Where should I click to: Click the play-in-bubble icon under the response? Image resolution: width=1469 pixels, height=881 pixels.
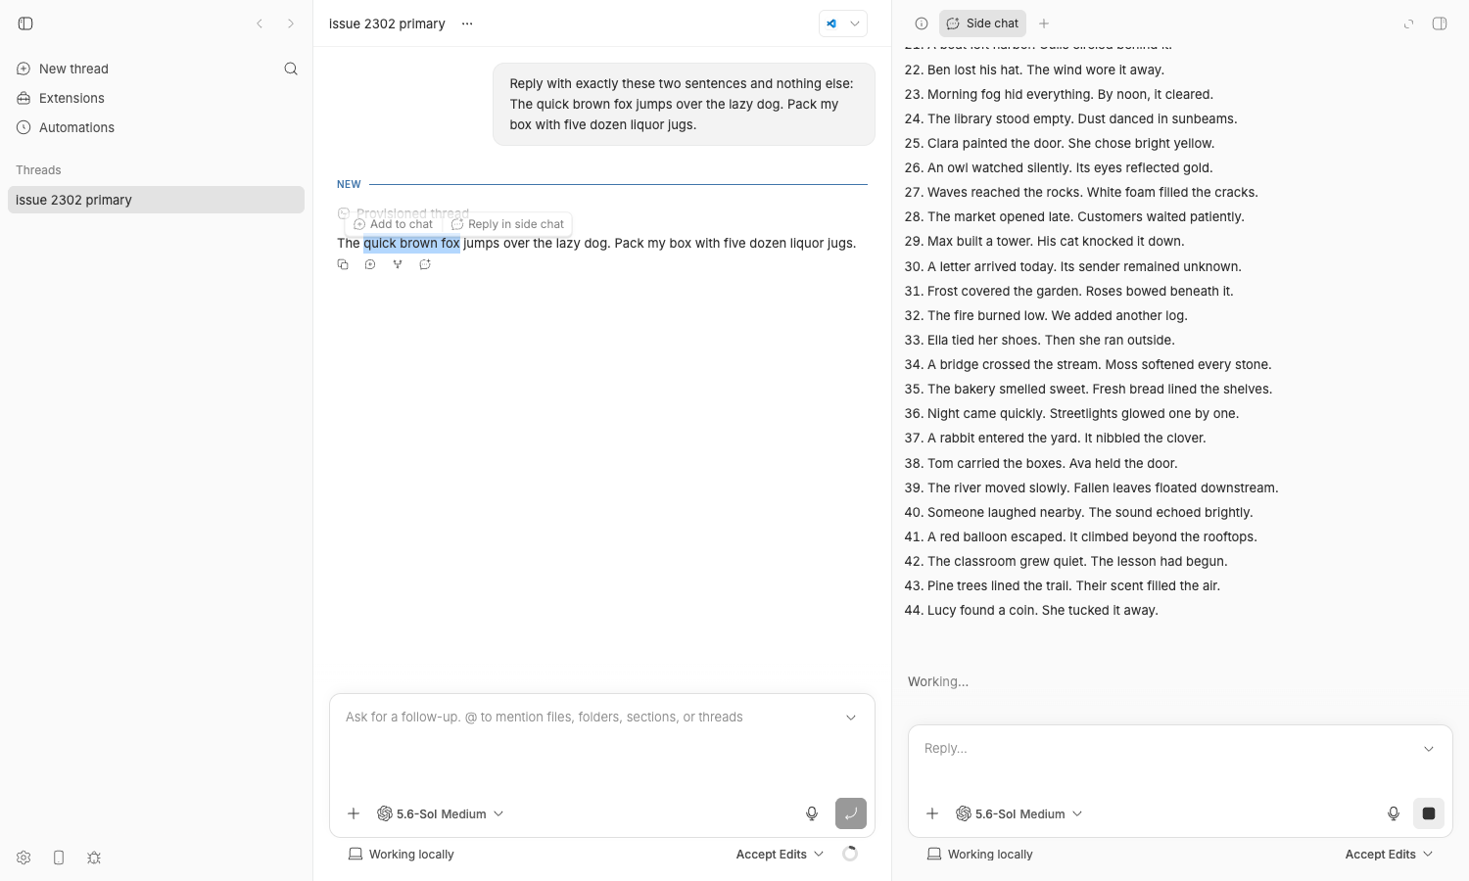(370, 264)
